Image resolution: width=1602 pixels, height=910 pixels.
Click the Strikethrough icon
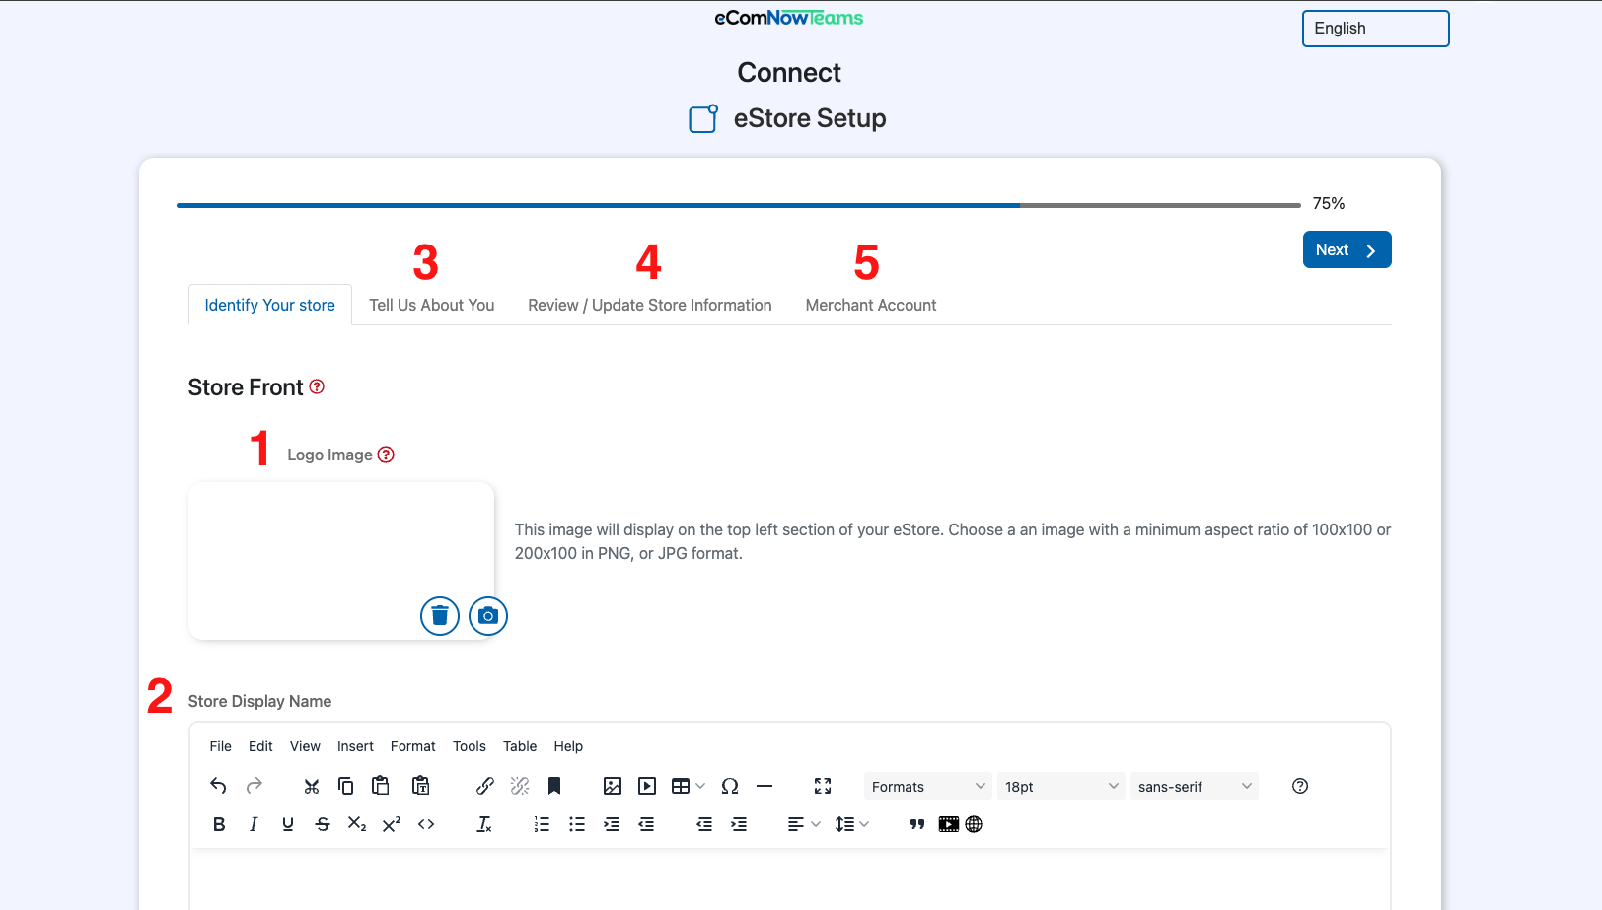click(323, 824)
